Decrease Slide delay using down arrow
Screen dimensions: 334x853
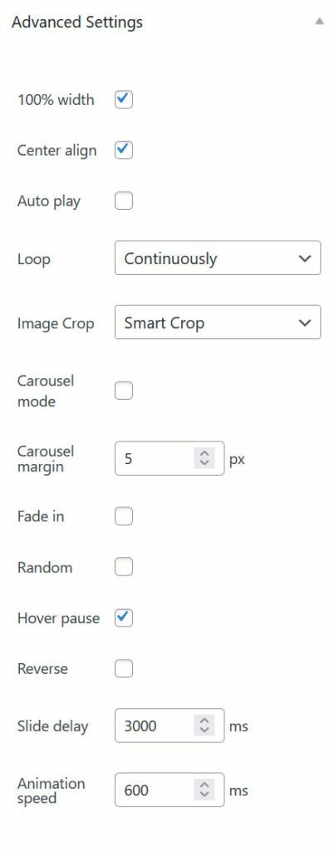[204, 731]
